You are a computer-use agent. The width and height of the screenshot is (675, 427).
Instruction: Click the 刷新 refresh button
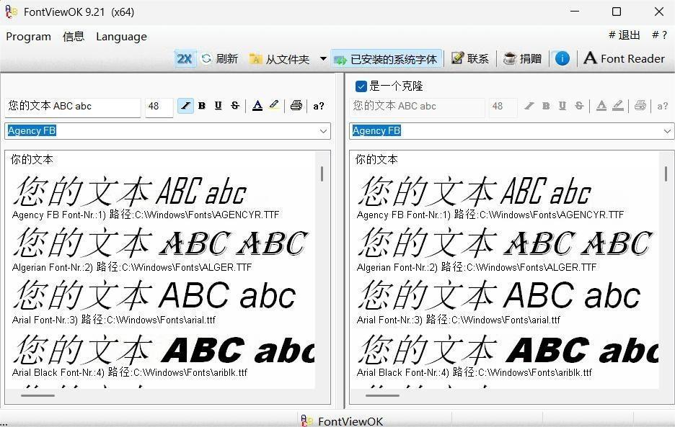tap(220, 58)
